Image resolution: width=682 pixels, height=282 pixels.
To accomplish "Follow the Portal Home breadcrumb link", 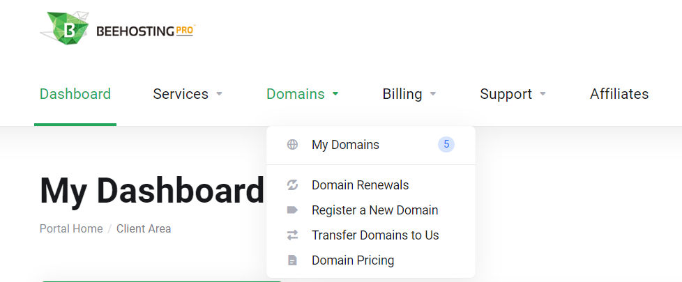I will 71,228.
